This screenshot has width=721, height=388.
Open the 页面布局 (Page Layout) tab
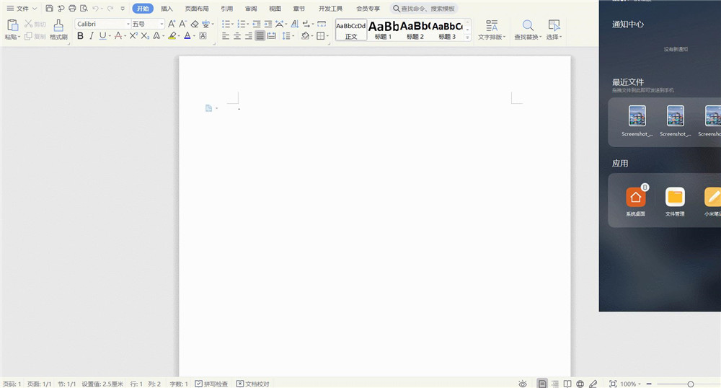point(197,9)
